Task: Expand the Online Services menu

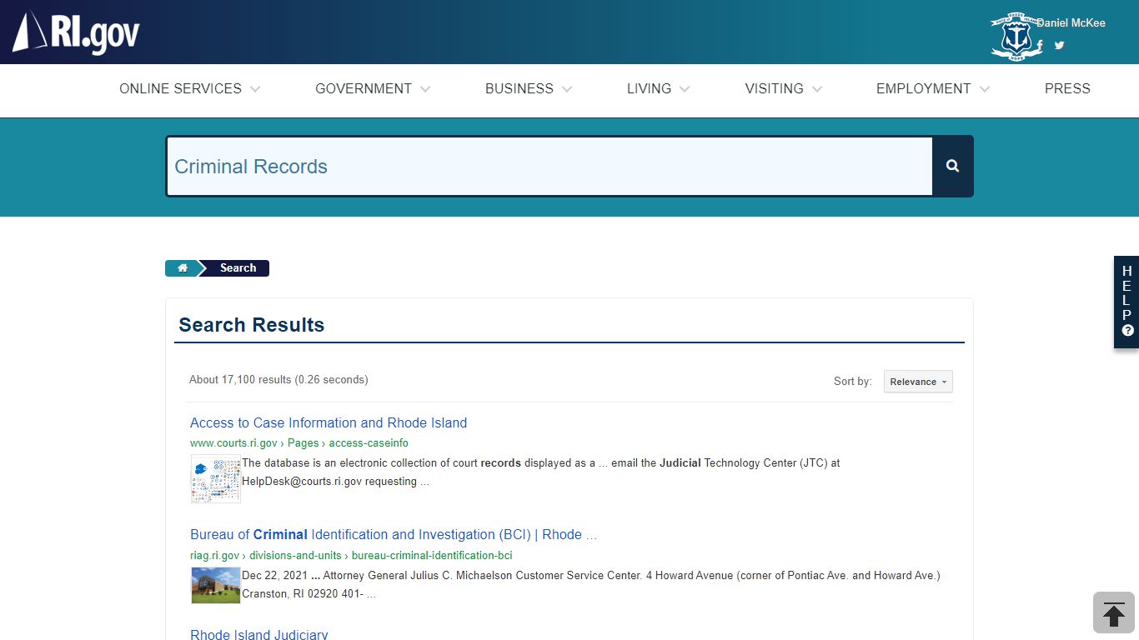Action: point(190,88)
